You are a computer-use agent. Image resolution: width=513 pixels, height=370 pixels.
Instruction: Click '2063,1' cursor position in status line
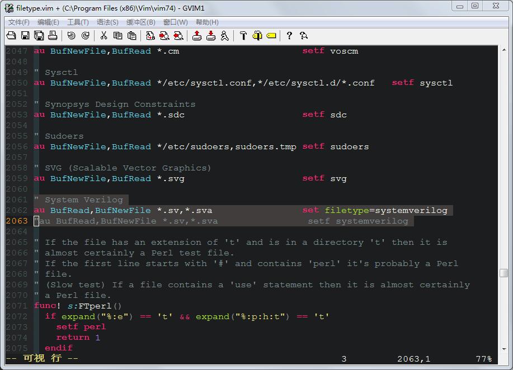(414, 359)
